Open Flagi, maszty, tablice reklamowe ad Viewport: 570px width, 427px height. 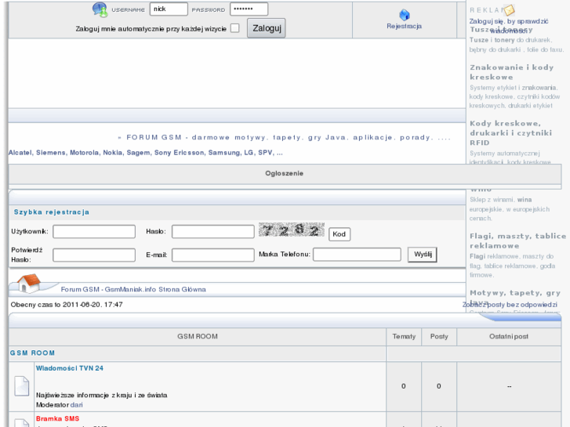click(517, 241)
